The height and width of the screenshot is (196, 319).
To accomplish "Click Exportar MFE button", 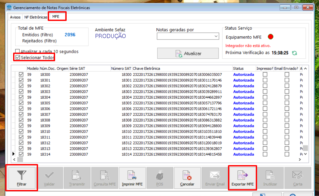I will click(x=243, y=178).
